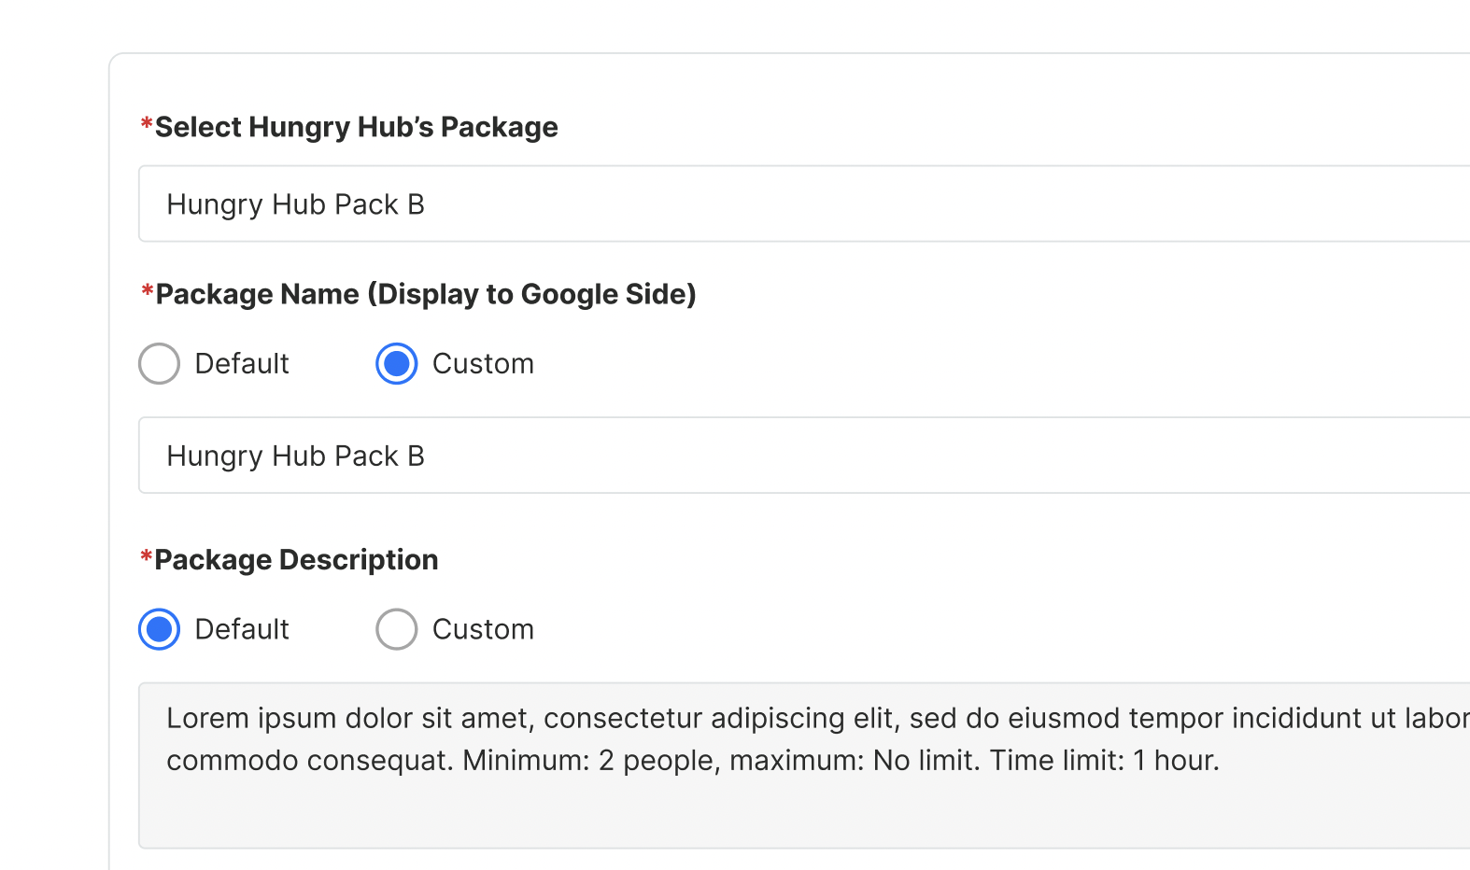Viewport: 1470px width, 870px height.
Task: Click red asterisk beside Package Name label
Action: point(147,291)
